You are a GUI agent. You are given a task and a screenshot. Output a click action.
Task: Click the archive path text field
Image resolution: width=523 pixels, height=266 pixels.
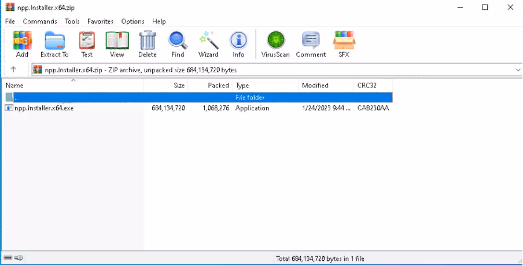click(x=277, y=70)
